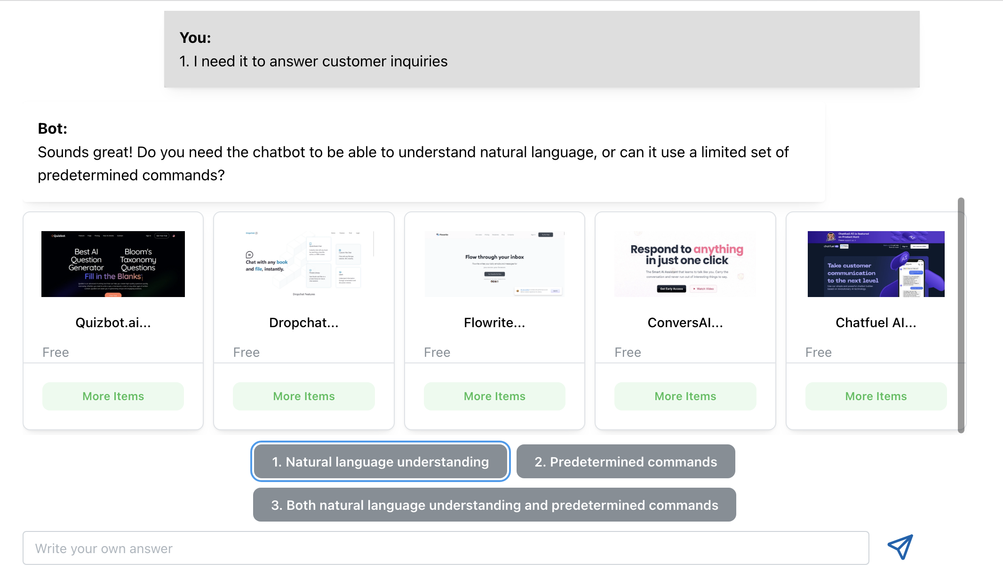Click the Free label on Quizbot.ai card
This screenshot has width=1003, height=579.
tap(56, 353)
